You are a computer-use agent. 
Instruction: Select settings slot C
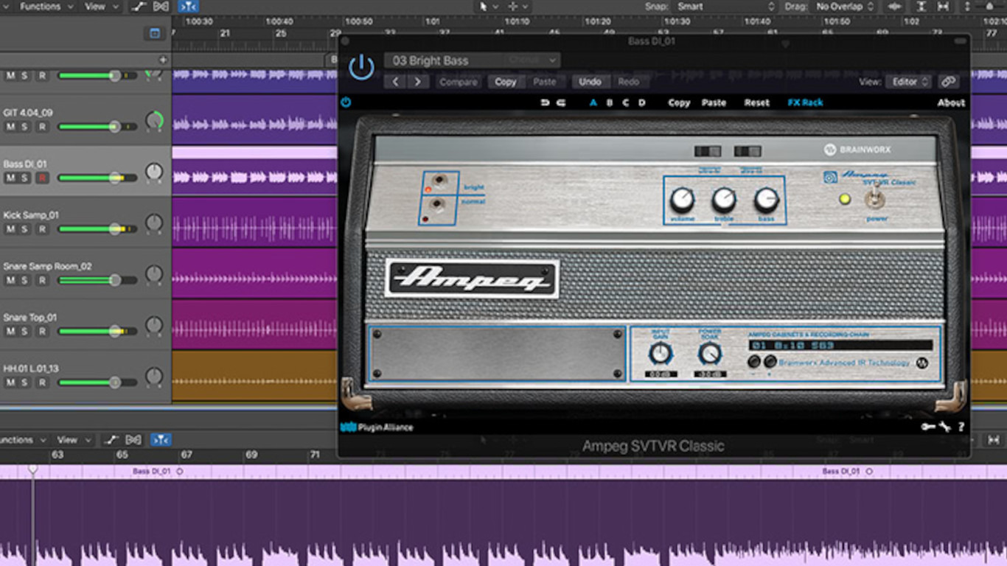625,102
